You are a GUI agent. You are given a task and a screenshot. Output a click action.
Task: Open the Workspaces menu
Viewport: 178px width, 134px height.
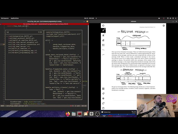[x=5, y=18]
